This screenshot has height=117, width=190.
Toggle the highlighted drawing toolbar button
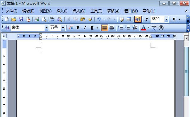[138, 19]
